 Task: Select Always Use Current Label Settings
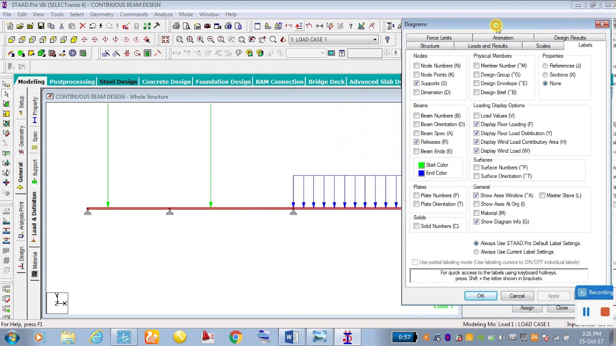[x=476, y=252]
